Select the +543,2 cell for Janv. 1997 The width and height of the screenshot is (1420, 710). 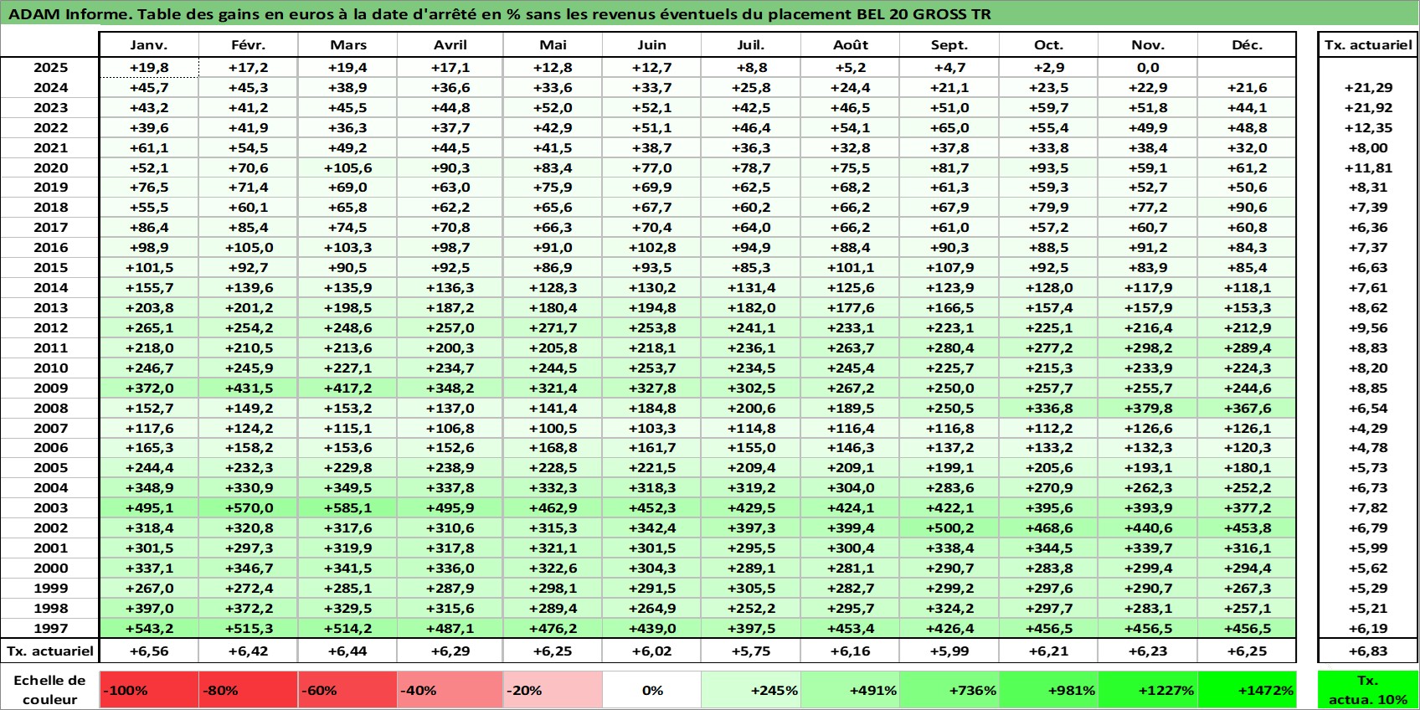tap(149, 628)
